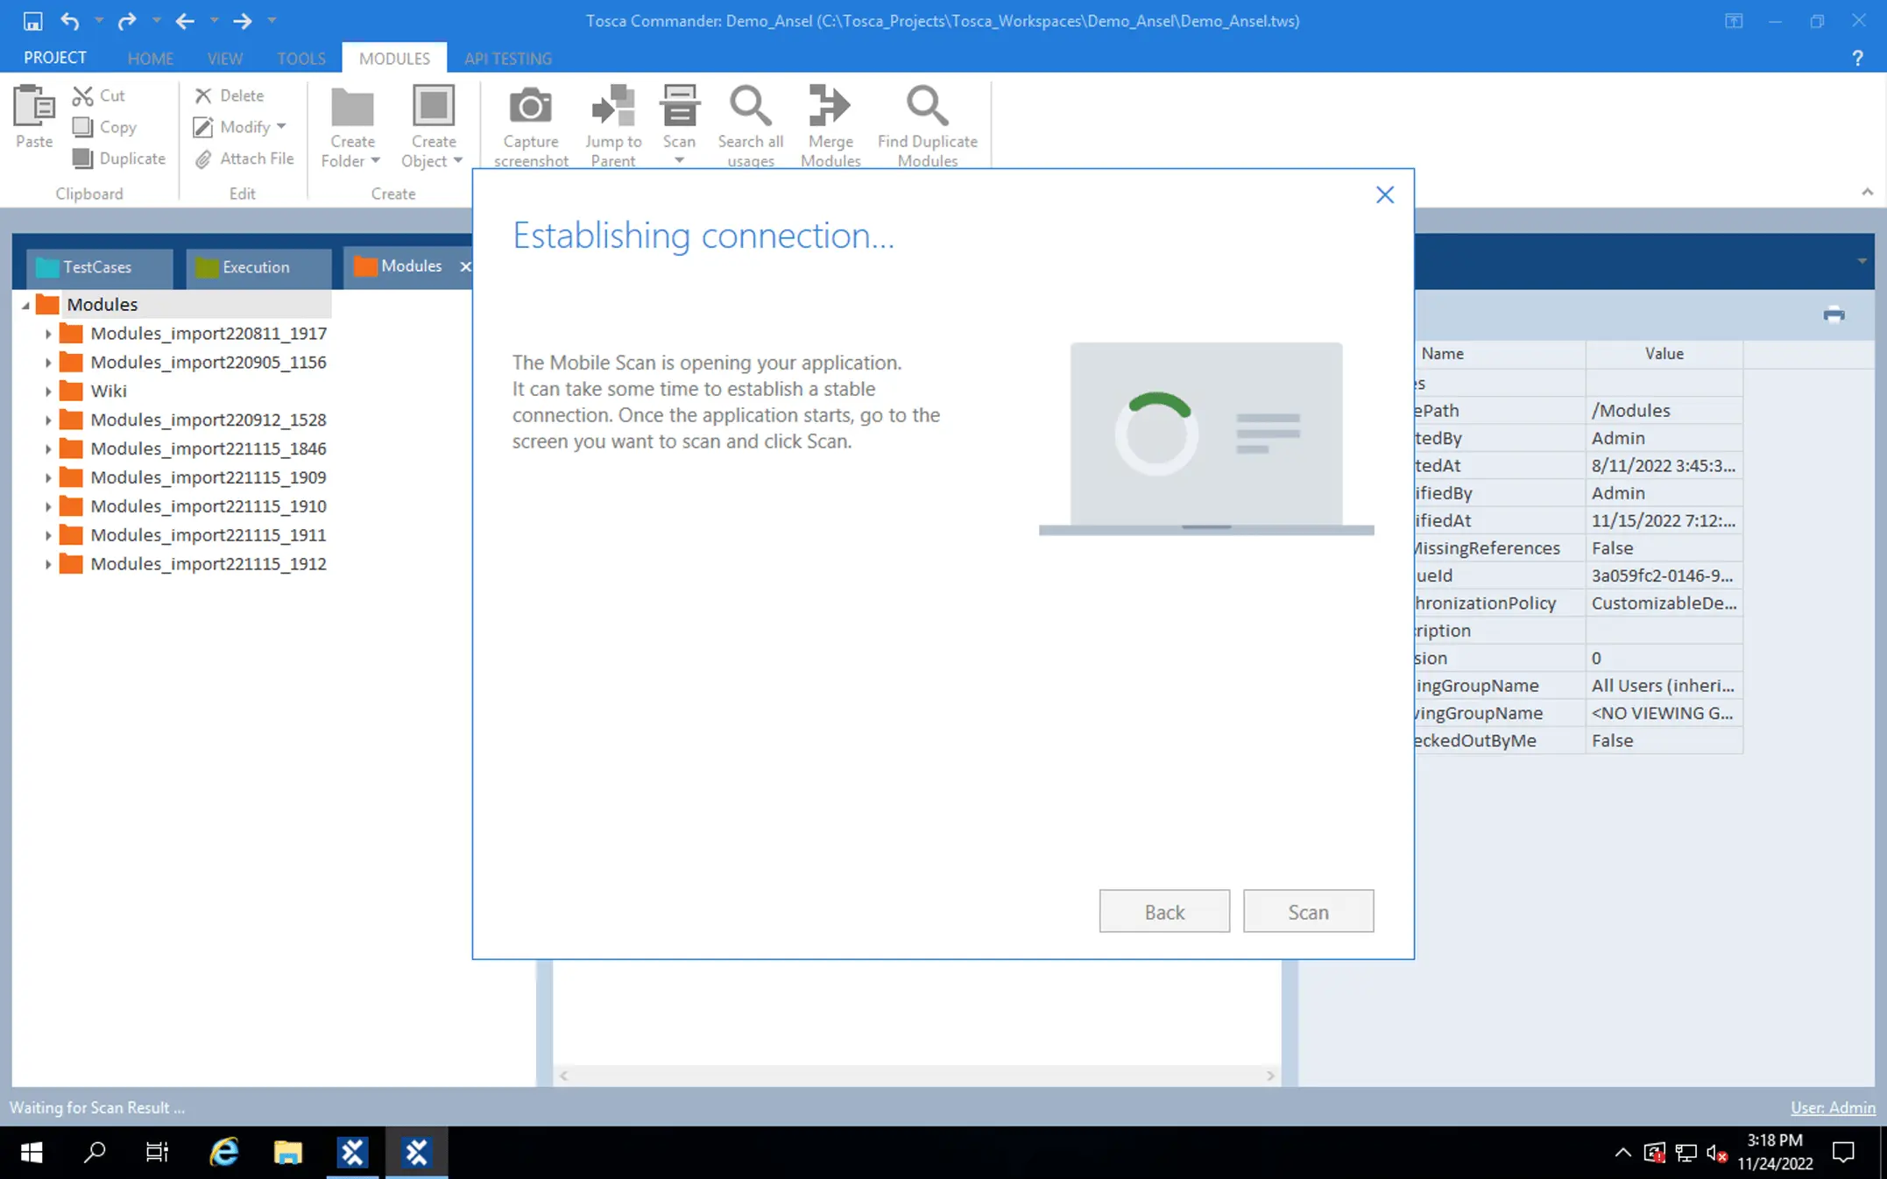Click Search all usages magnifier icon
Viewport: 1887px width, 1179px height.
coord(750,107)
